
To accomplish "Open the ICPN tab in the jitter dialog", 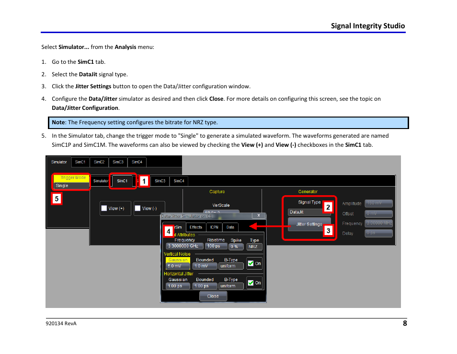I will click(214, 227).
